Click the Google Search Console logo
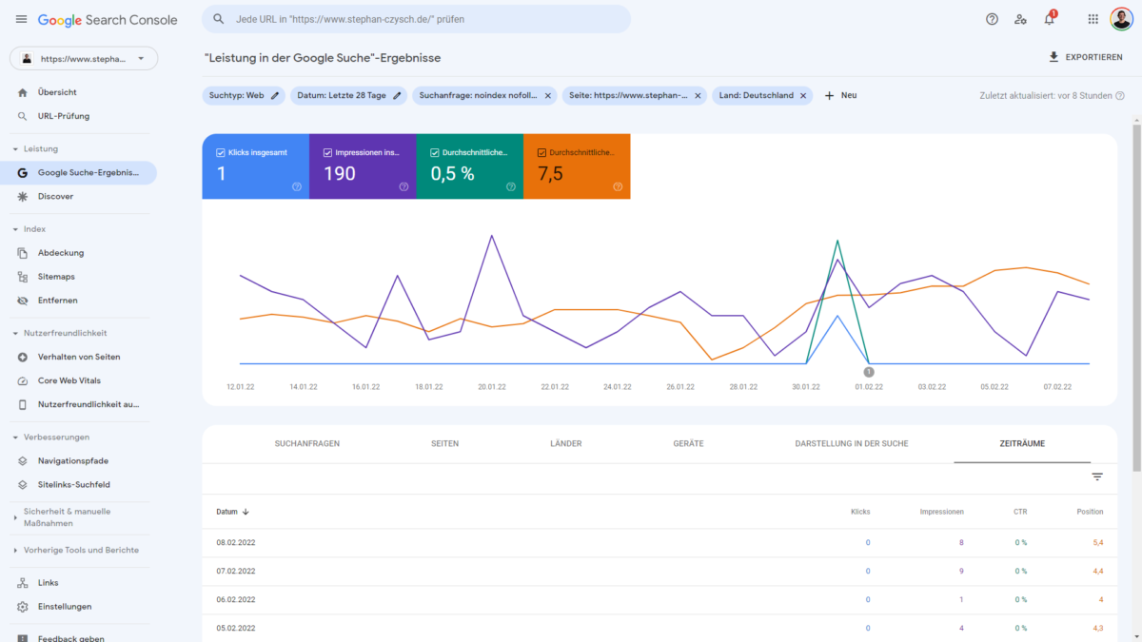The width and height of the screenshot is (1142, 642). (x=107, y=19)
